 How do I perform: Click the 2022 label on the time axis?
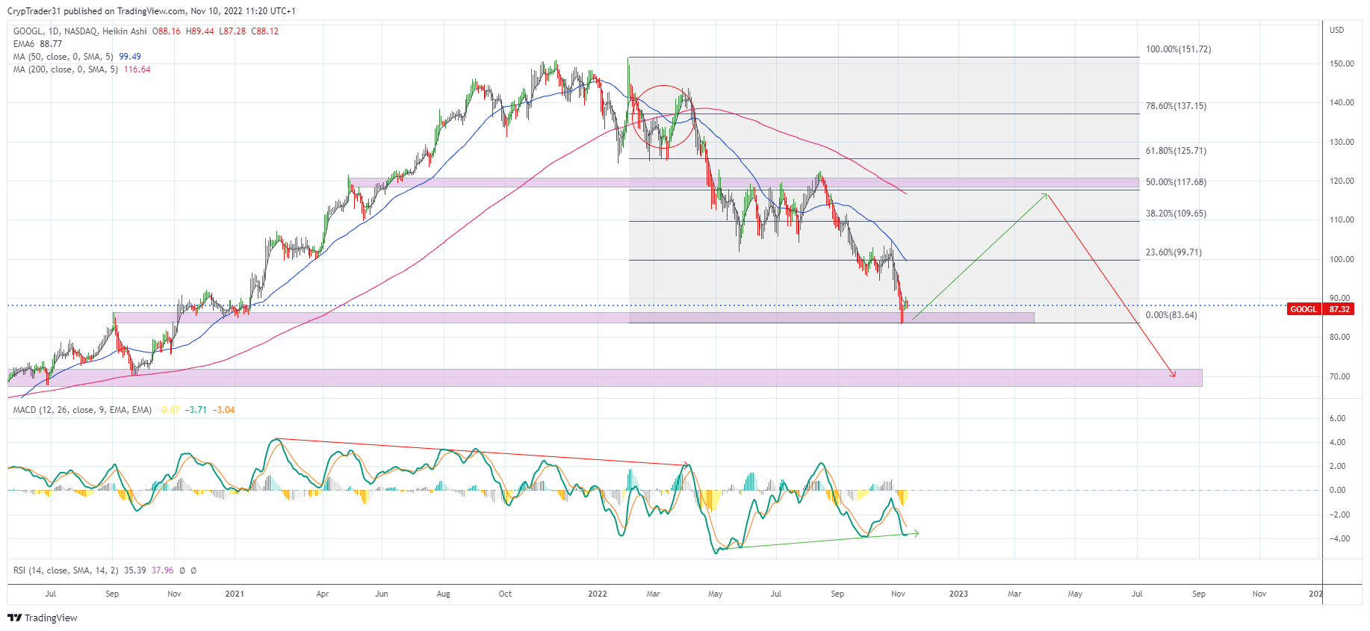pos(598,594)
